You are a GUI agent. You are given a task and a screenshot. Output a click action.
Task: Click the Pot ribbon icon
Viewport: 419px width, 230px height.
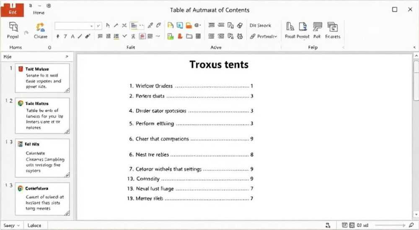click(x=317, y=26)
